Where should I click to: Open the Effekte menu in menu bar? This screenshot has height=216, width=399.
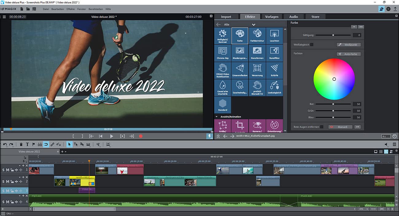pyautogui.click(x=71, y=9)
